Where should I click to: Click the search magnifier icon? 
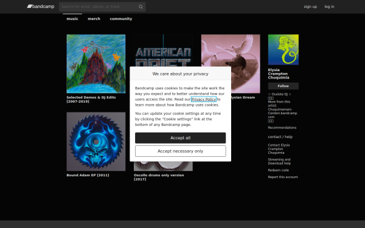pos(141,7)
